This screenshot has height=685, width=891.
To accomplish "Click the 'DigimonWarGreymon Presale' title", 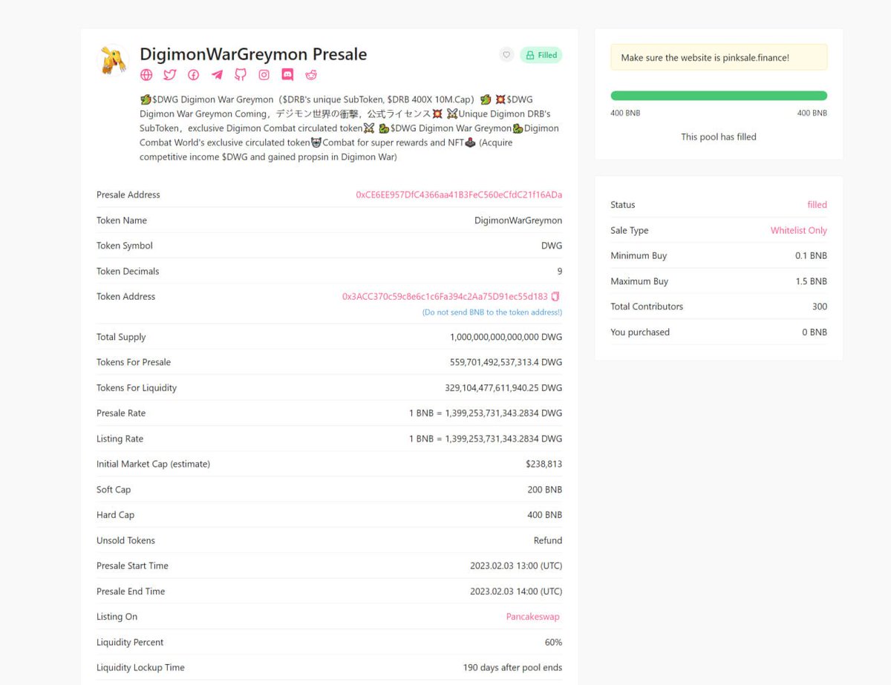I will (x=253, y=54).
